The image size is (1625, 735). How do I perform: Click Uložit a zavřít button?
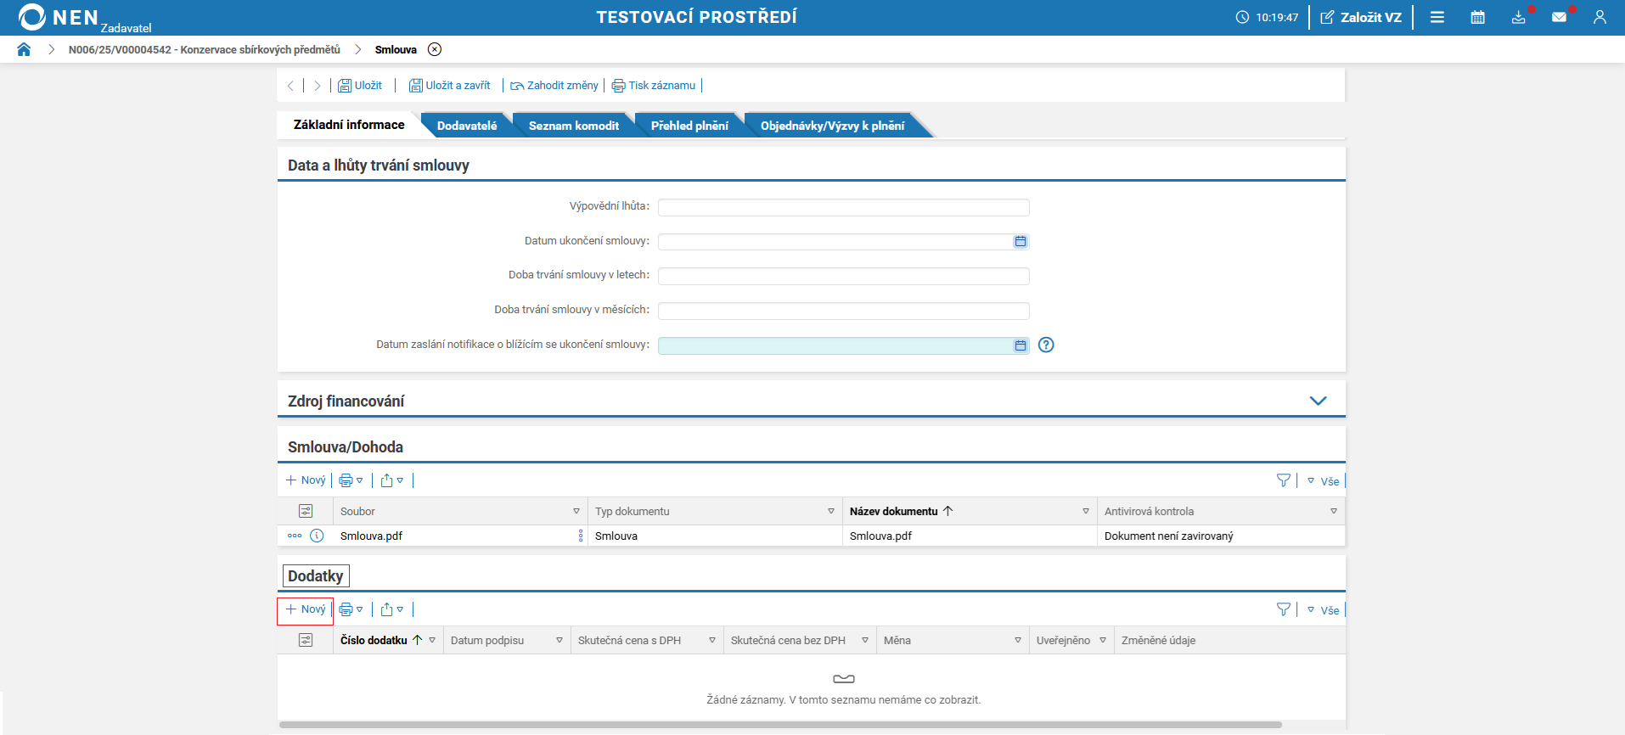[450, 86]
